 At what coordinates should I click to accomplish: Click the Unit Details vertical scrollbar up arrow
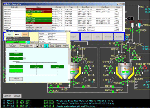pos(69,49)
